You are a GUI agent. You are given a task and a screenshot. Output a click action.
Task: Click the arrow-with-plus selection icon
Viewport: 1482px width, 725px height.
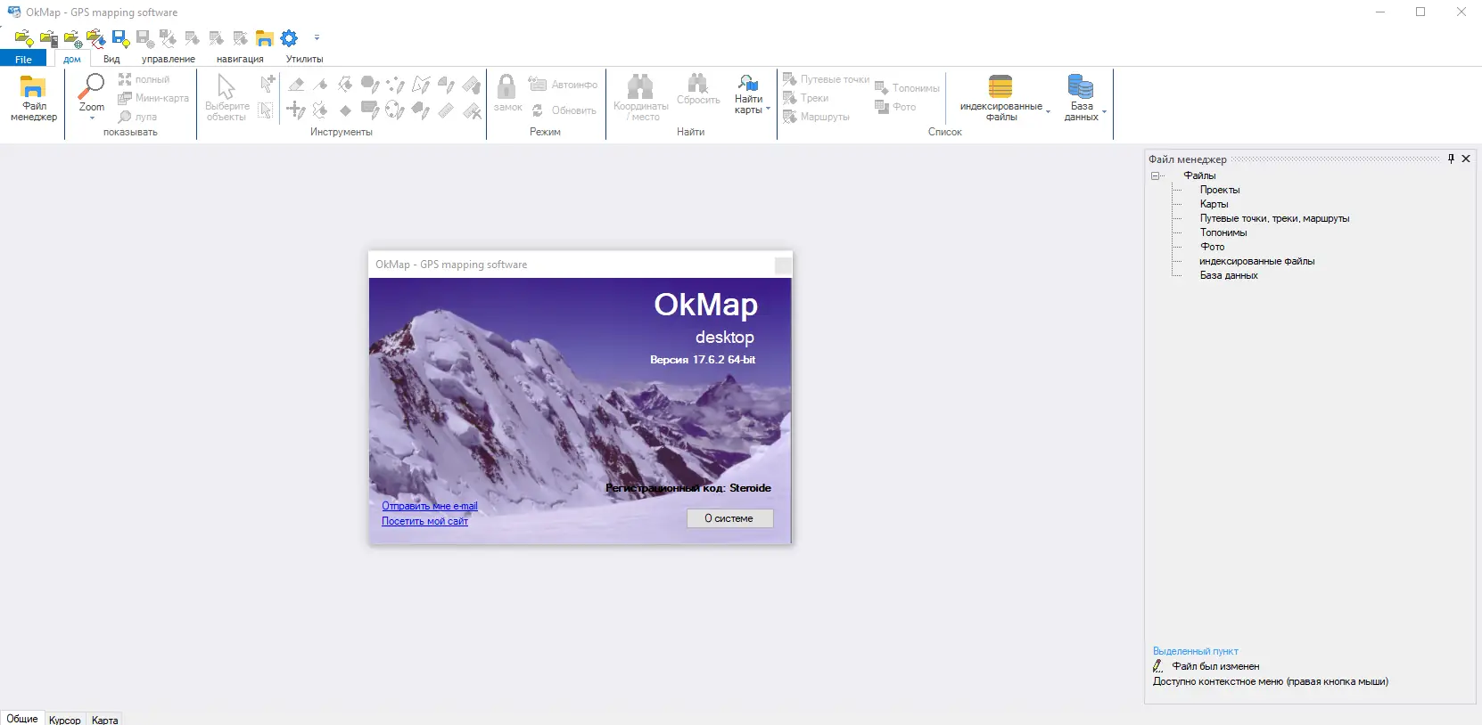tap(267, 84)
